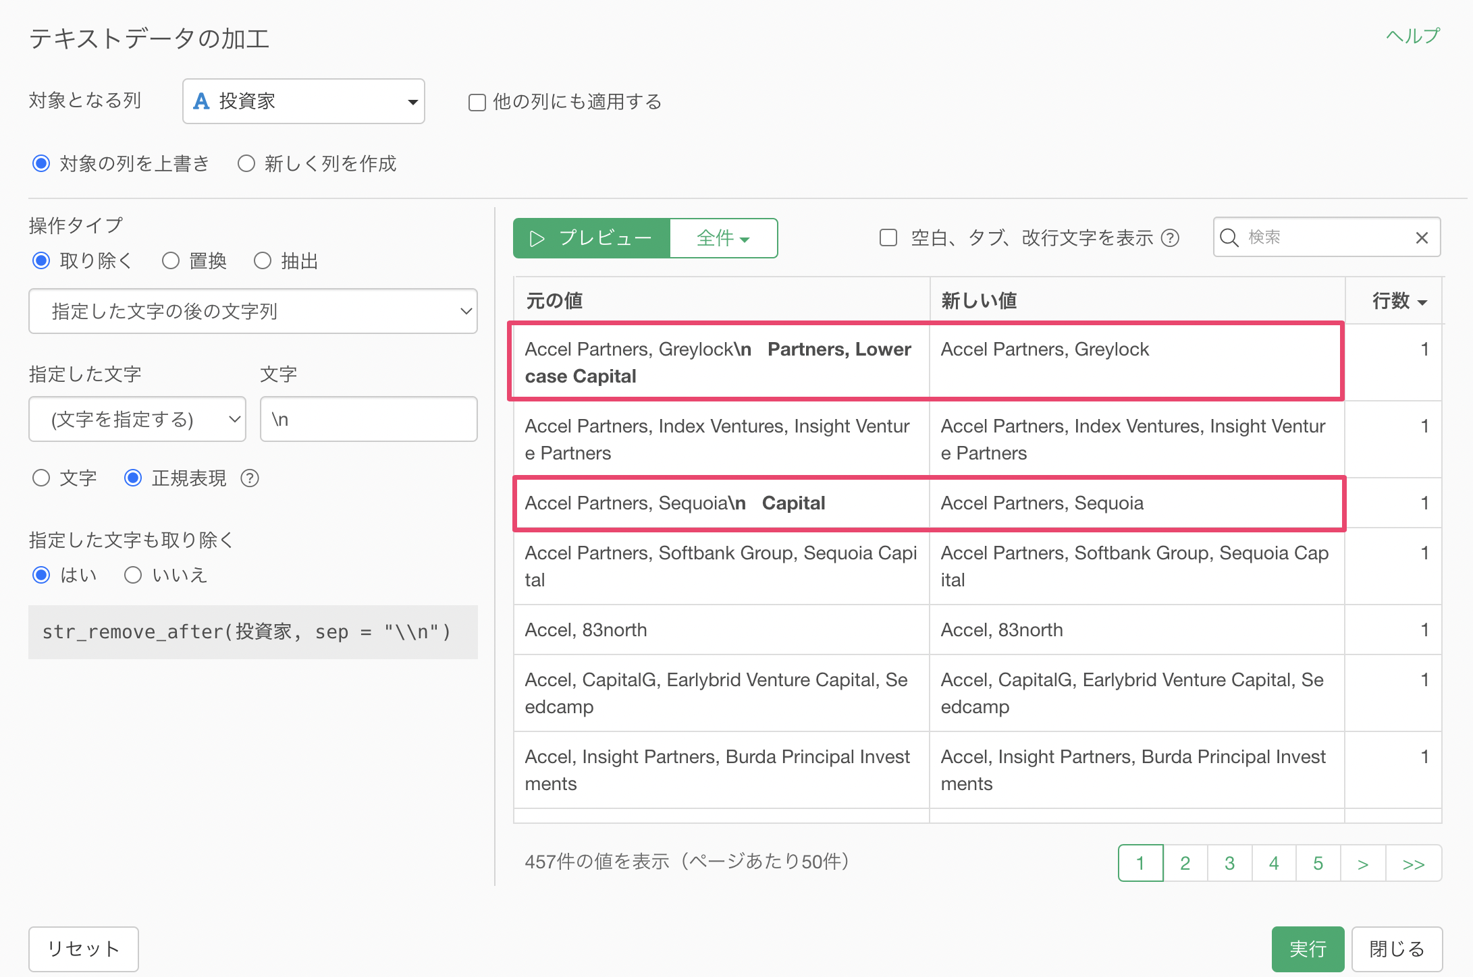This screenshot has height=977, width=1473.
Task: Go to page 5
Action: click(x=1318, y=863)
